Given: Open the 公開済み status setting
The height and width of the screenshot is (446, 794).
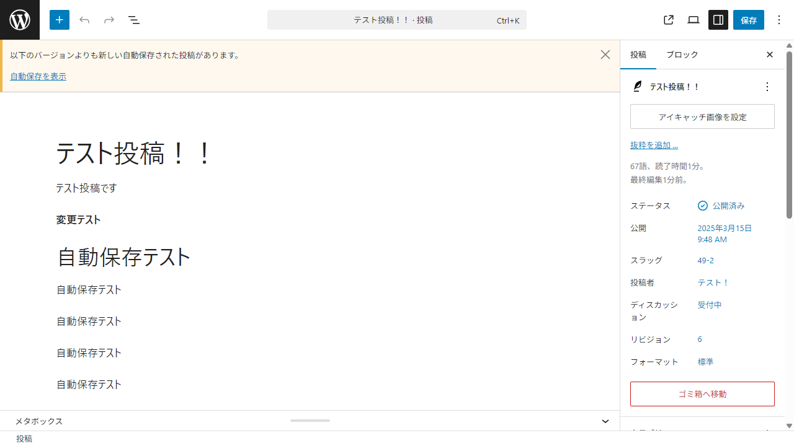Looking at the screenshot, I should [728, 205].
